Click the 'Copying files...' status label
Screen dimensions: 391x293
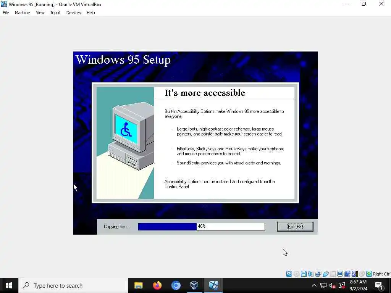117,227
